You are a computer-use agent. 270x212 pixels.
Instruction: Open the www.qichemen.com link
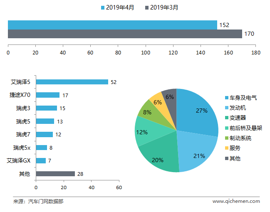(236, 201)
